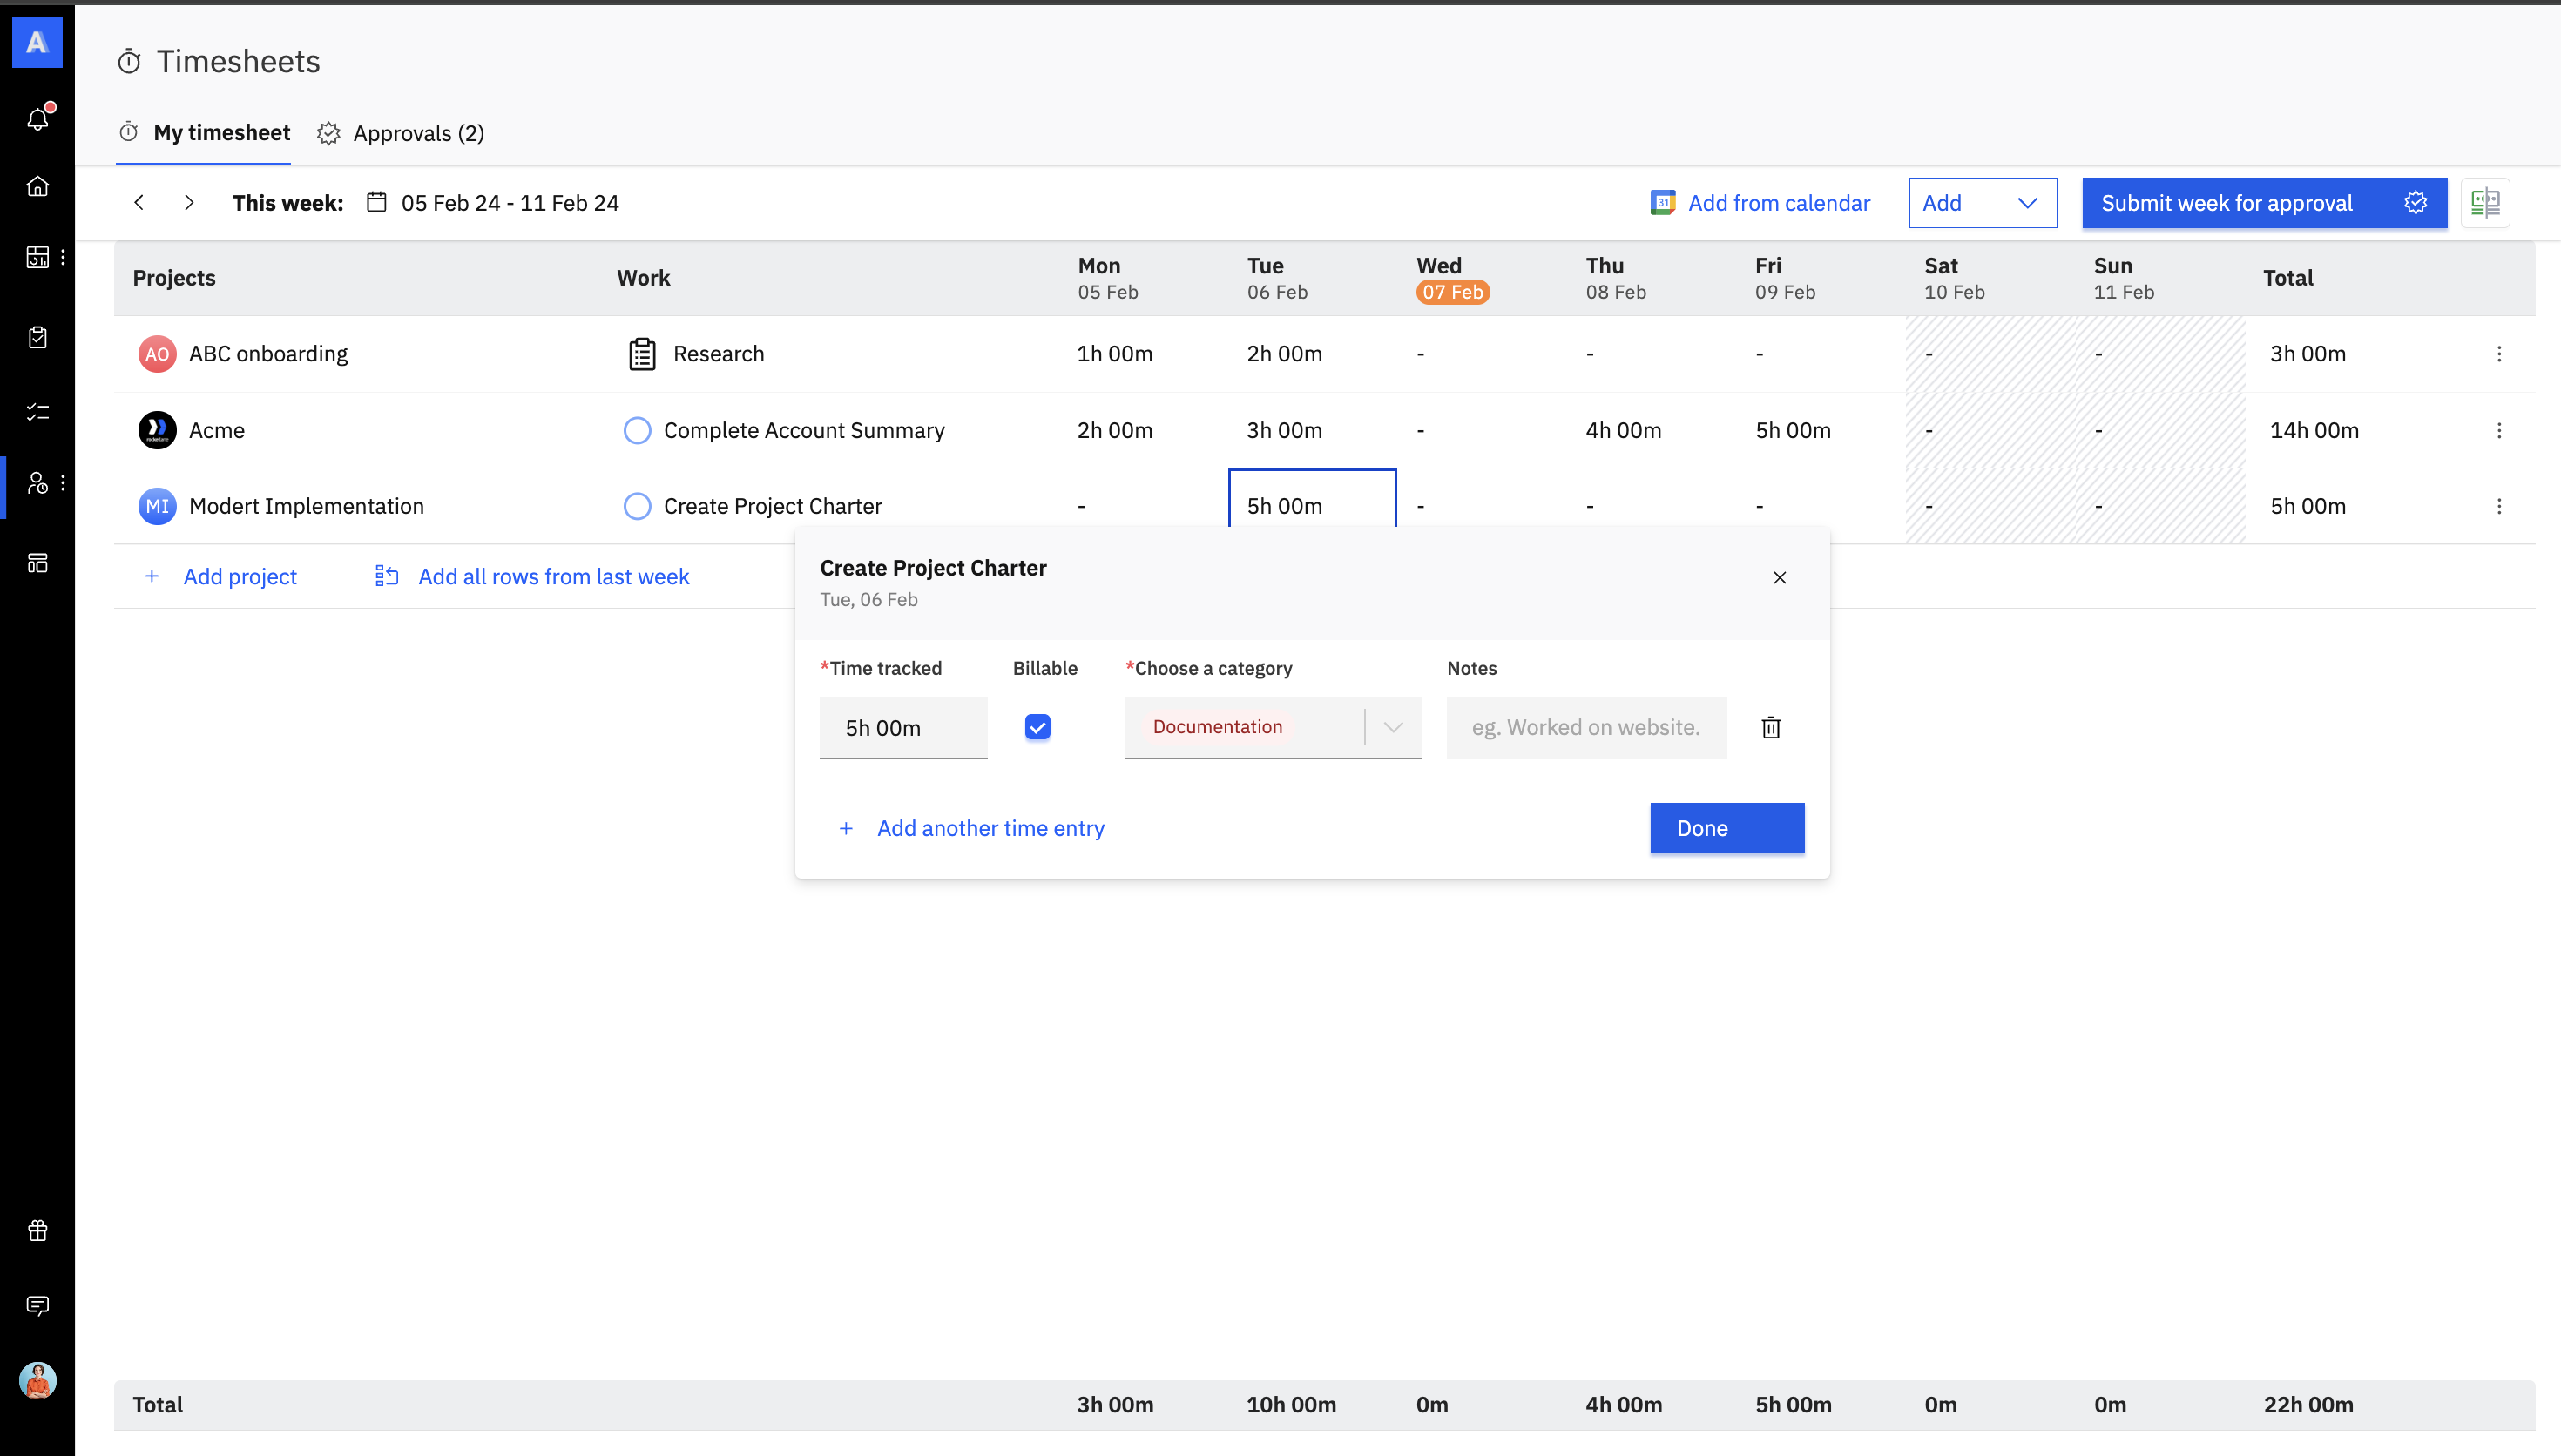
Task: Go to the Home sidebar icon
Action: click(38, 187)
